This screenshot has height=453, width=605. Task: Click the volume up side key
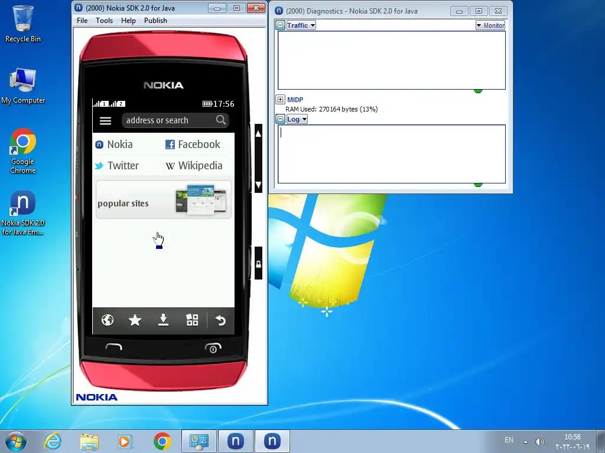point(259,134)
